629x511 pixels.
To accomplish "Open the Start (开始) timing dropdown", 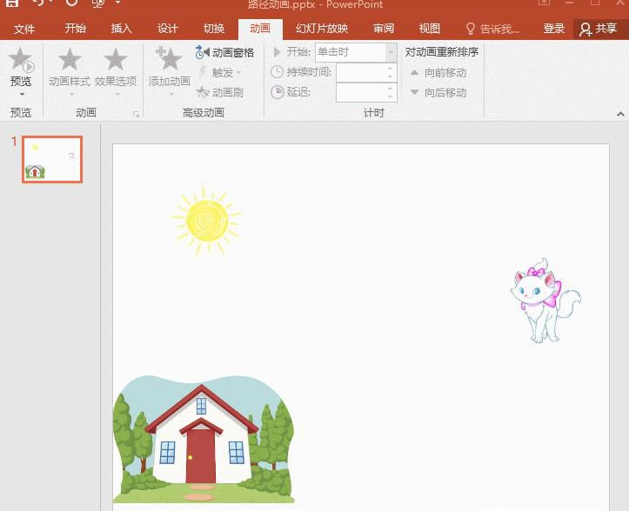I will point(391,52).
